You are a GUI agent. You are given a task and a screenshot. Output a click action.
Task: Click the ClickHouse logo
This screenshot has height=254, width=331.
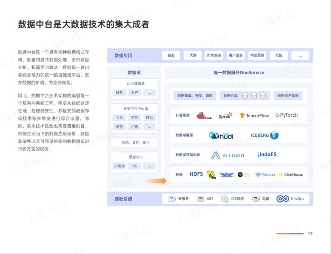click(x=291, y=174)
